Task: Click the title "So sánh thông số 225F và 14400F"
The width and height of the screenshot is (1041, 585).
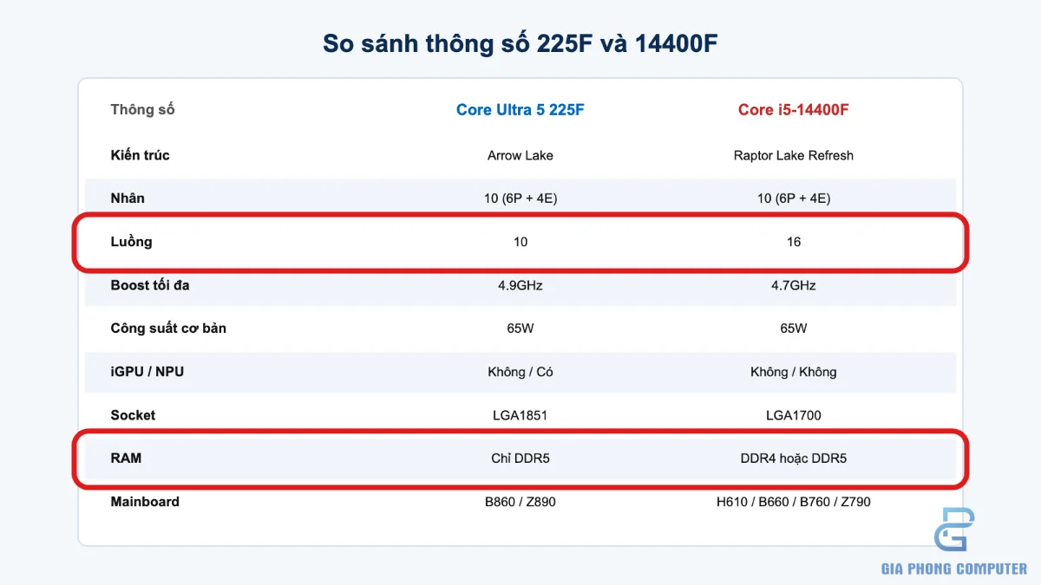Action: tap(520, 43)
